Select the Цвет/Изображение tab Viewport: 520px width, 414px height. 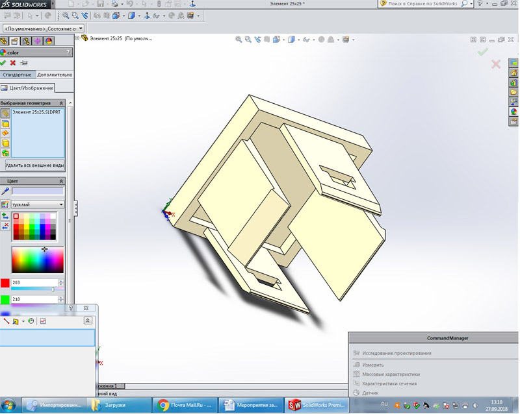[27, 88]
